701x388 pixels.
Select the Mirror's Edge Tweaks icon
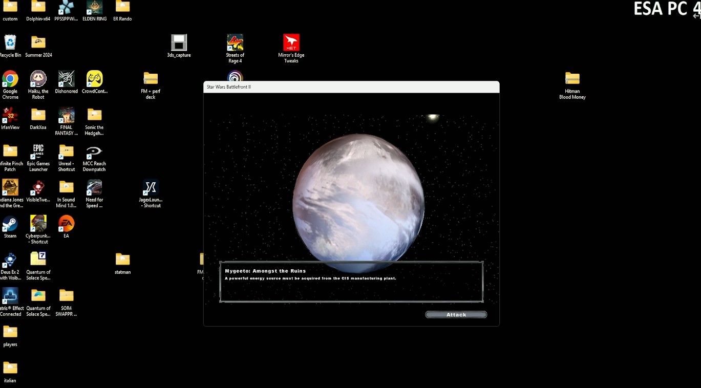pyautogui.click(x=291, y=42)
